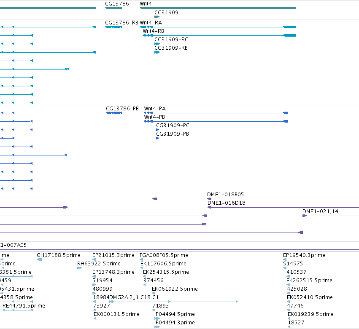Click the 410537 feature label
The height and width of the screenshot is (329, 359).
(x=297, y=272)
